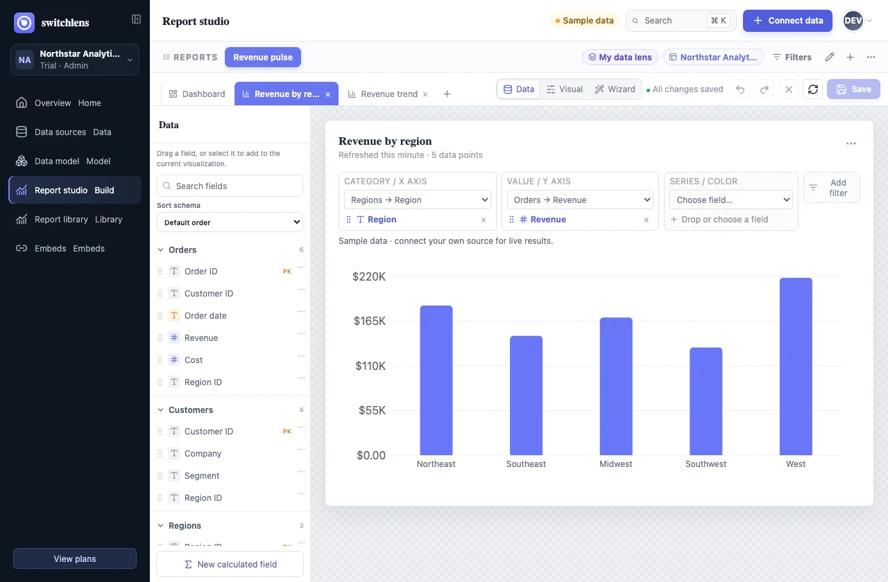Viewport: 888px width, 582px height.
Task: Collapse the sidebar using the panel icon
Action: tap(136, 19)
